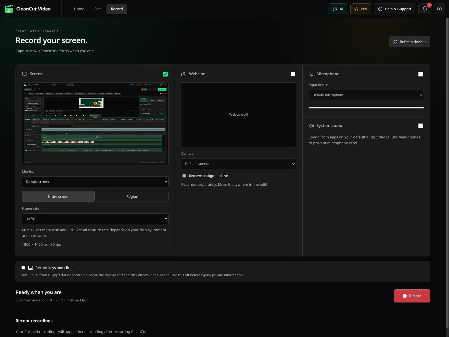The width and height of the screenshot is (449, 337).
Task: Enable the Microphone checkbox
Action: pyautogui.click(x=421, y=74)
